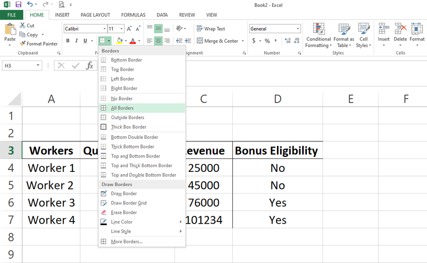
Task: Open Cell Styles gallery
Action: point(363,35)
